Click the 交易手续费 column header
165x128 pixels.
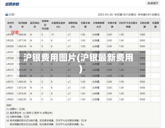tap(85, 25)
